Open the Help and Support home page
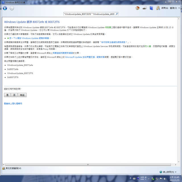182x182 pixels. click(137, 8)
